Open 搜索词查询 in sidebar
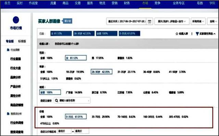Image resolution: width=219 pixels, height=136 pixels. [17, 132]
